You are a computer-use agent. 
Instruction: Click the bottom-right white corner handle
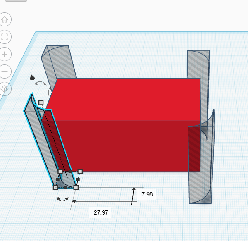pyautogui.click(x=76, y=188)
